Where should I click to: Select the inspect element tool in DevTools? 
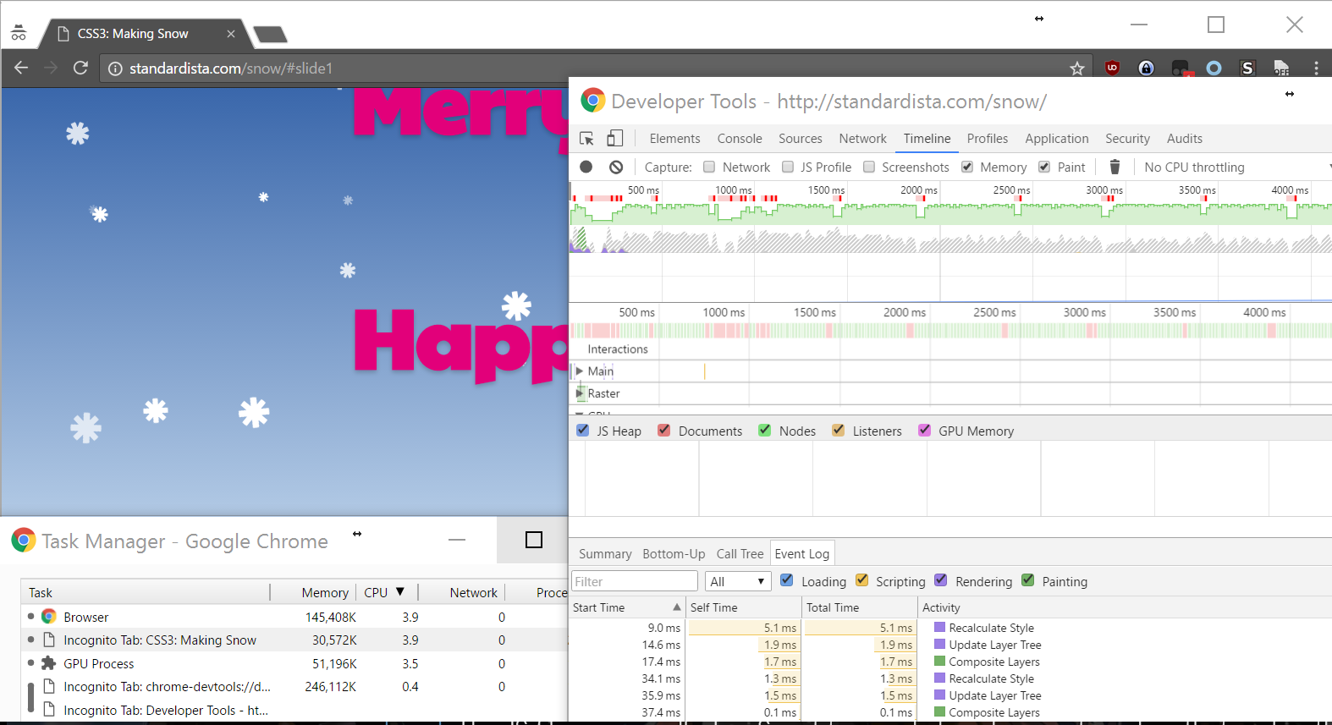[x=586, y=138]
